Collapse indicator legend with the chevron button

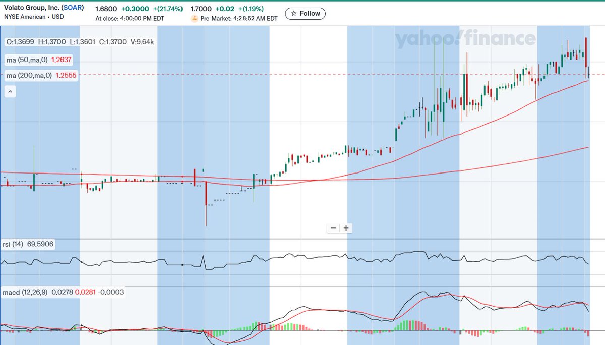coord(11,92)
